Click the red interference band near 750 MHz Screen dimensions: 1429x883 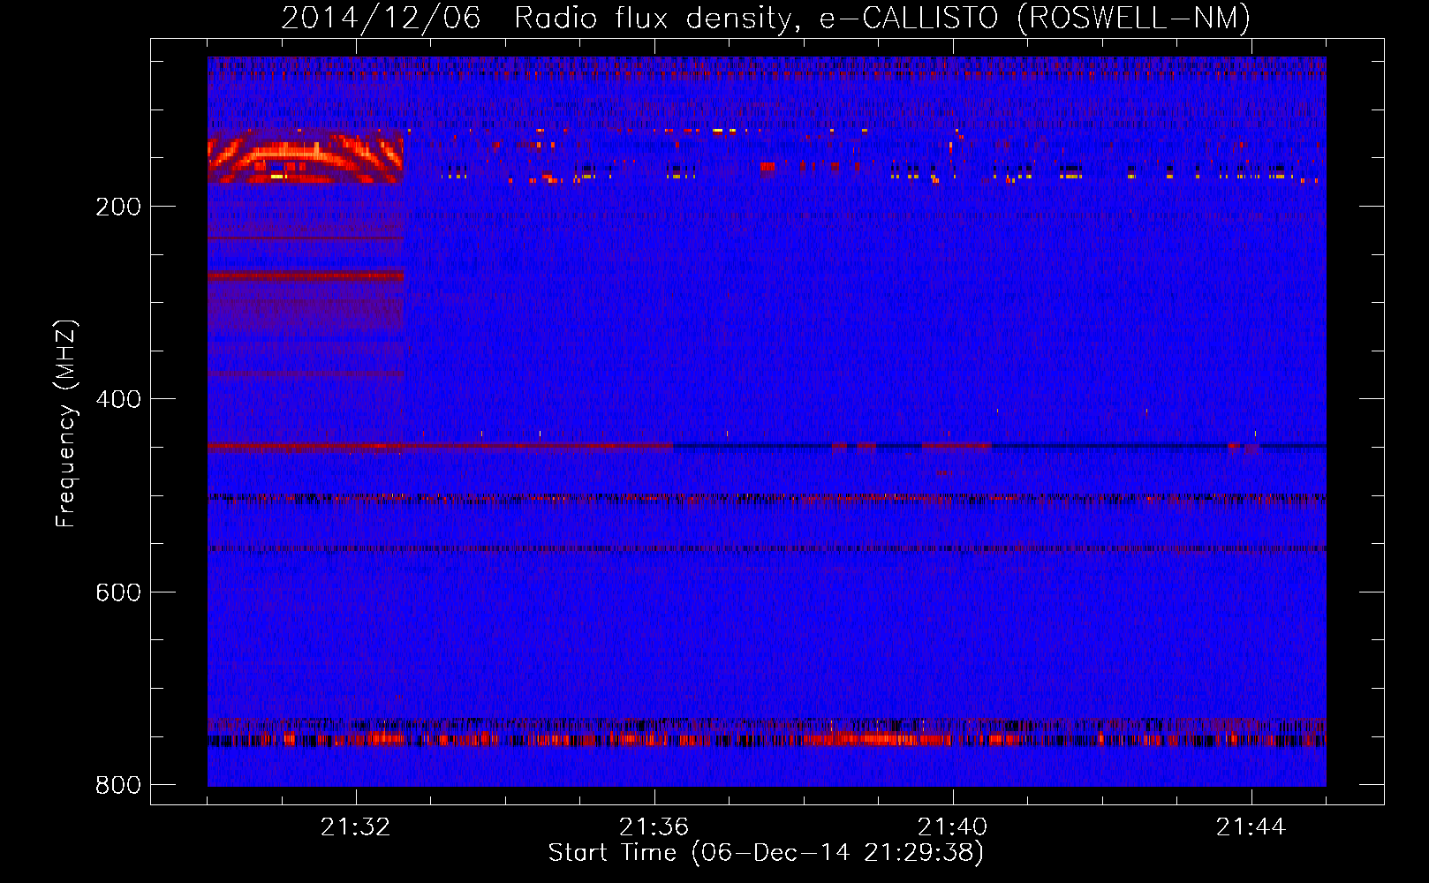coord(767,738)
